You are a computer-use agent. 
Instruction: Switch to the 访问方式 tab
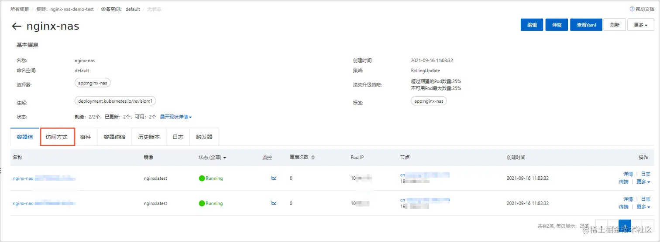point(57,137)
